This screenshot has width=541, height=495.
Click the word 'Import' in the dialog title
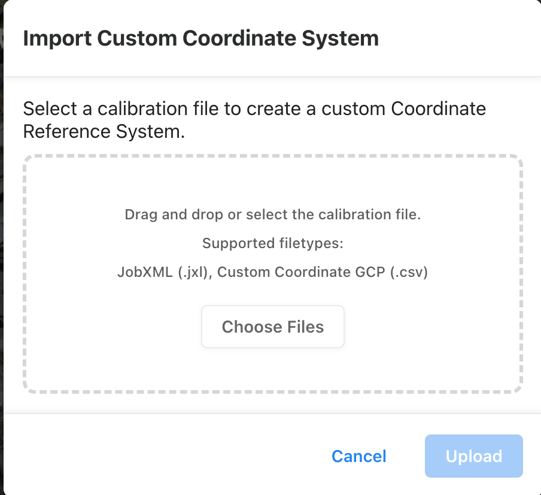[56, 38]
